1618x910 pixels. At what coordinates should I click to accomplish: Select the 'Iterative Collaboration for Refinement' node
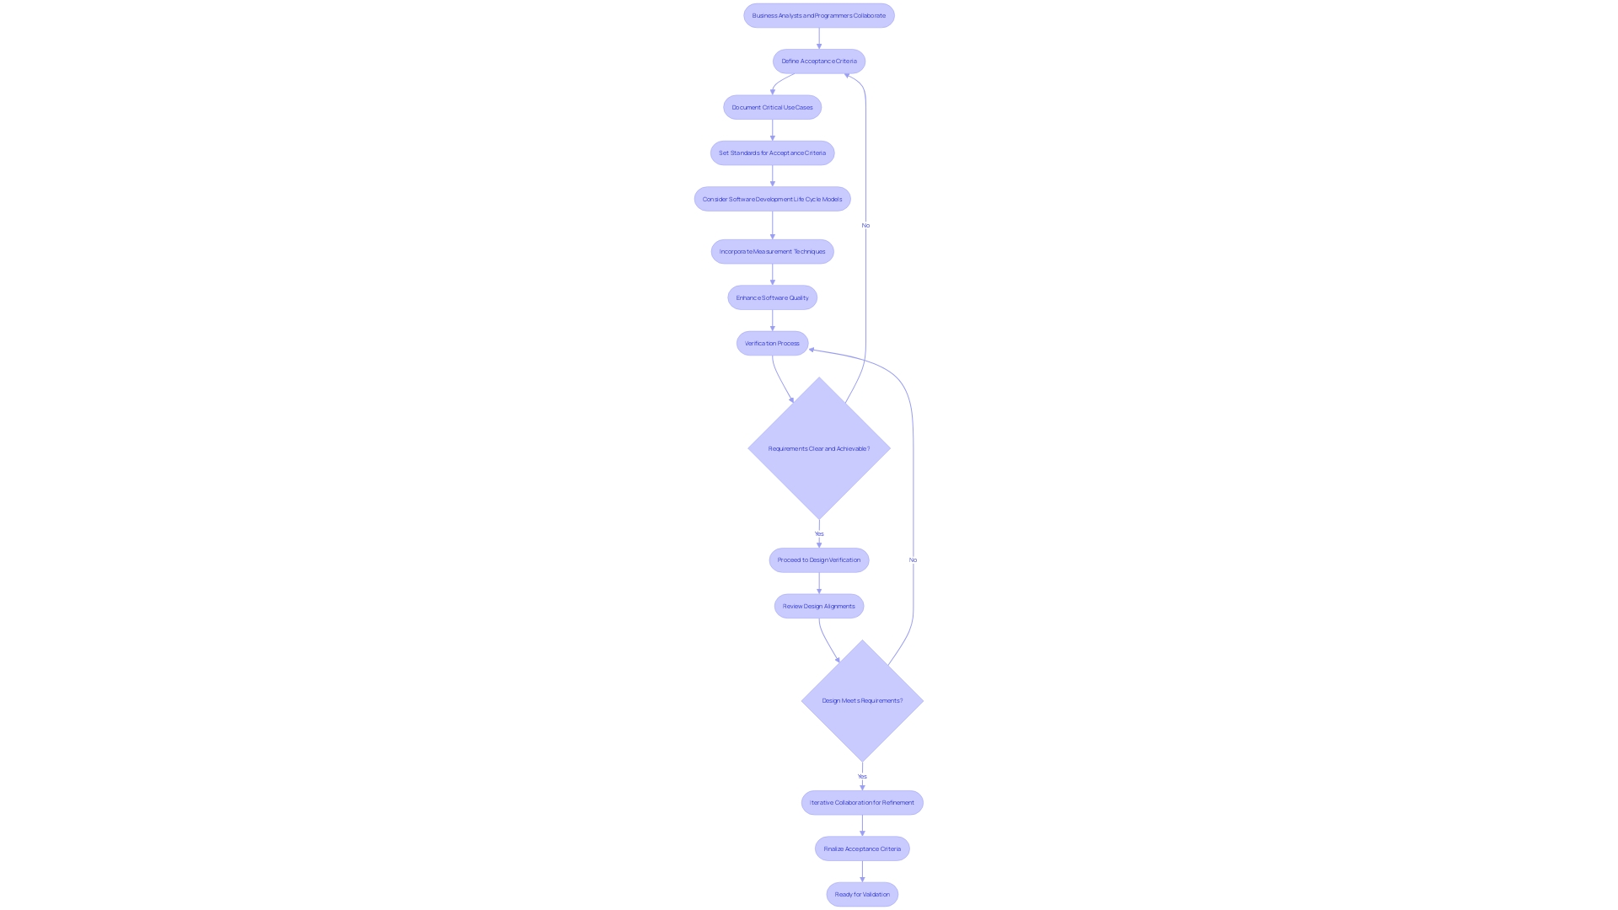861,802
